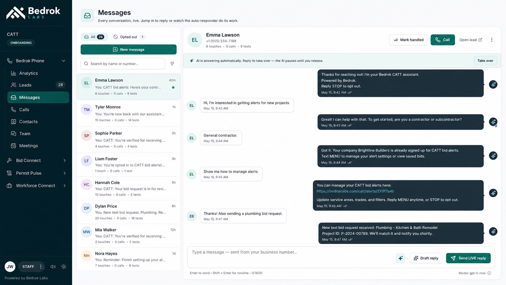Open the conversation more options menu
The image size is (506, 285).
pos(492,40)
